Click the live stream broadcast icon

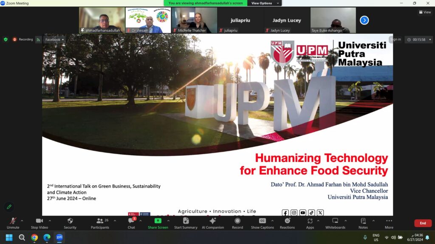pyautogui.click(x=38, y=39)
